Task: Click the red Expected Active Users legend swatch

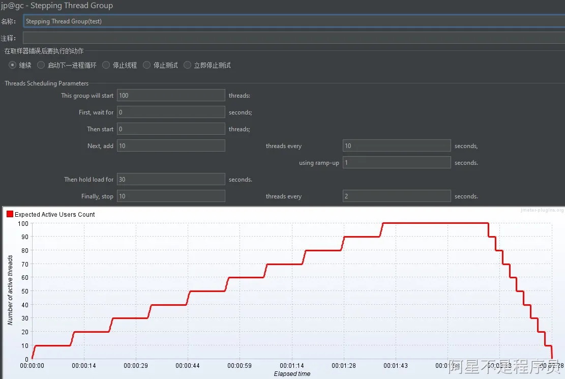Action: click(10, 215)
